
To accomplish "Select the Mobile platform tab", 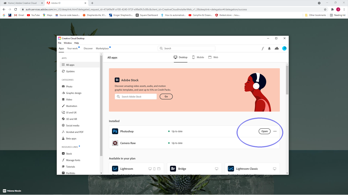I will pyautogui.click(x=198, y=57).
